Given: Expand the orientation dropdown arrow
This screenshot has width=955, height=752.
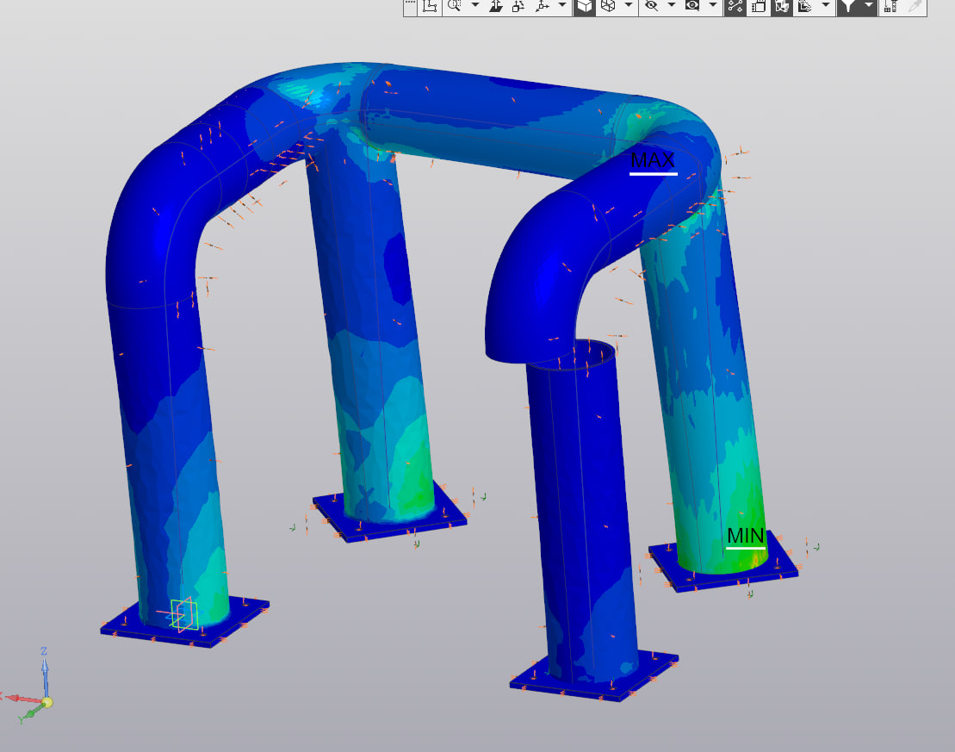Looking at the screenshot, I should coord(562,6).
